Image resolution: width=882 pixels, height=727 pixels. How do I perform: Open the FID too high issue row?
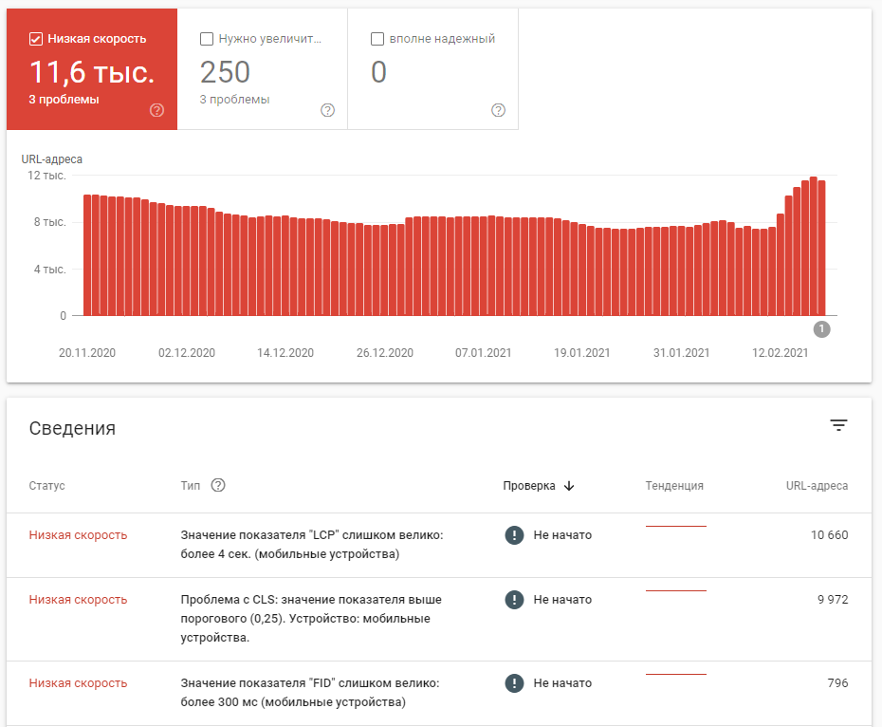pyautogui.click(x=309, y=693)
